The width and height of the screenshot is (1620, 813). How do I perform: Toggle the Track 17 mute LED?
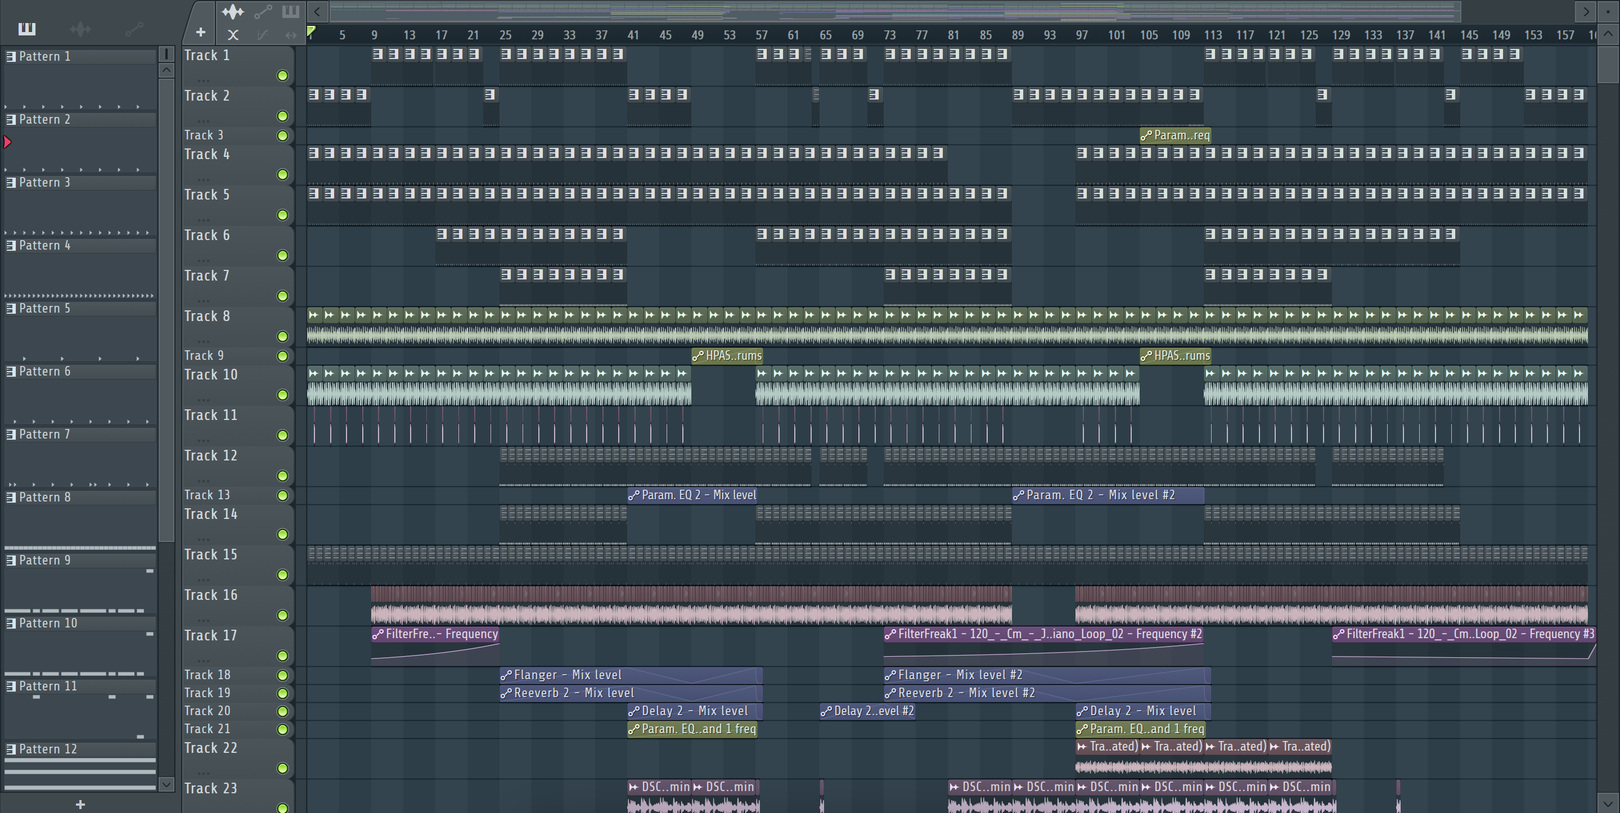(x=282, y=656)
